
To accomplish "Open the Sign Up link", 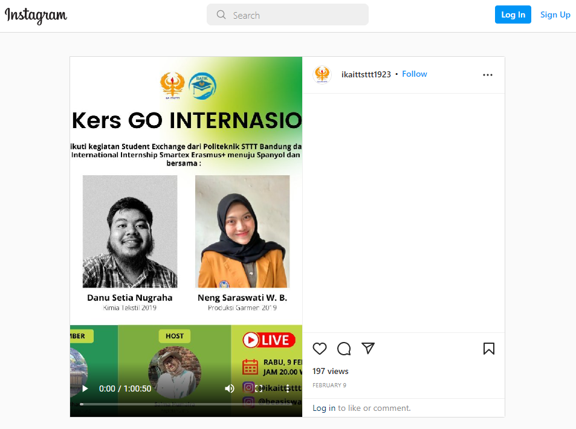I will (555, 15).
